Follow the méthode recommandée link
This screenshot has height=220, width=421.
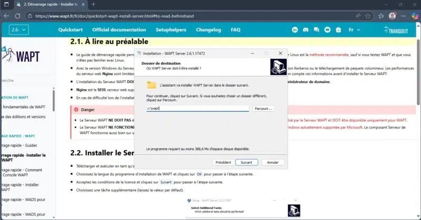[329, 55]
